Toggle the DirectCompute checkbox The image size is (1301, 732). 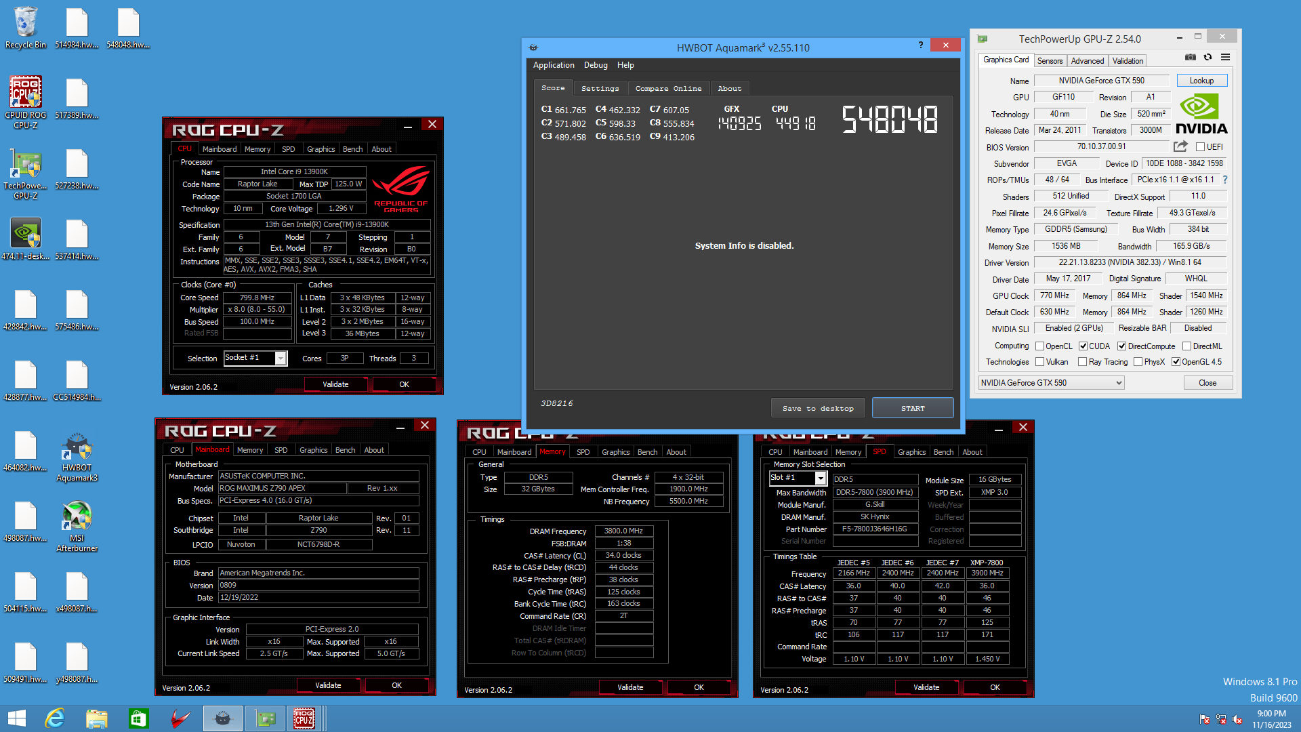click(x=1122, y=346)
